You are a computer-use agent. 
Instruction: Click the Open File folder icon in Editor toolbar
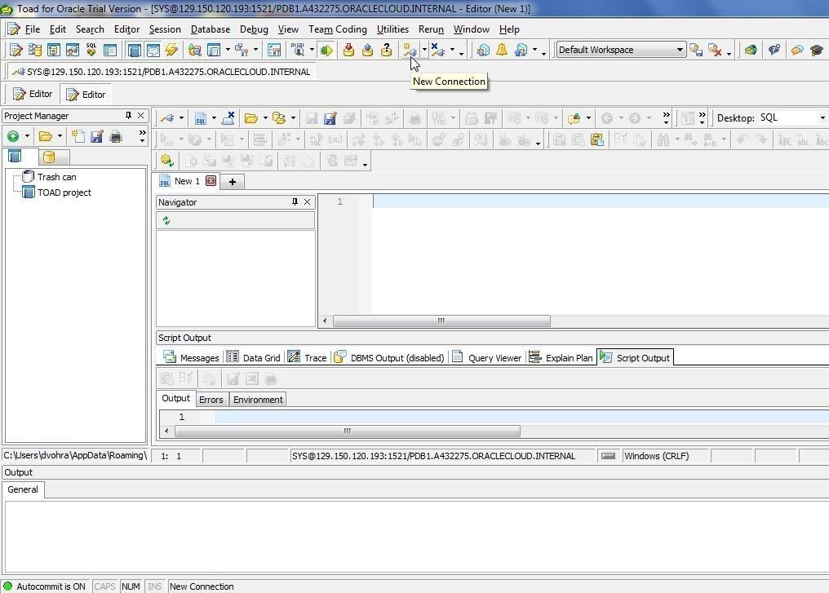(x=251, y=118)
